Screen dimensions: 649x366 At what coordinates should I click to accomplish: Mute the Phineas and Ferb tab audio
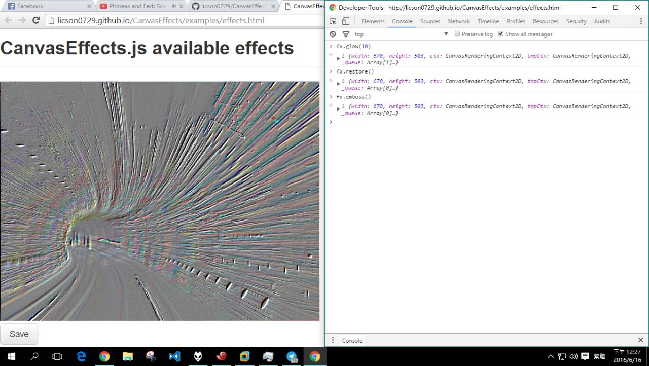[174, 6]
